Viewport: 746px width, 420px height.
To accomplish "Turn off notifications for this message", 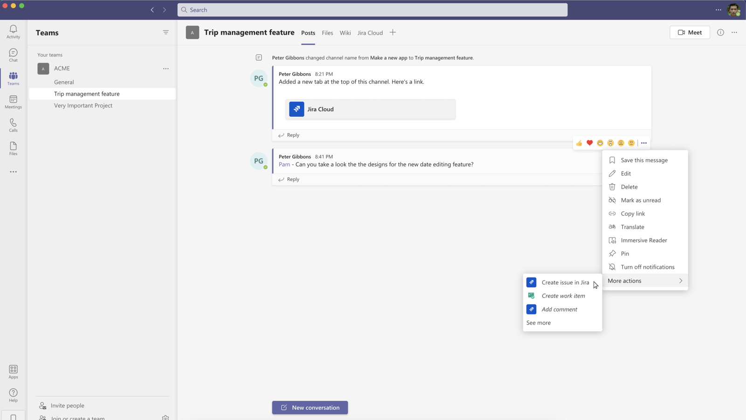I will pyautogui.click(x=647, y=267).
